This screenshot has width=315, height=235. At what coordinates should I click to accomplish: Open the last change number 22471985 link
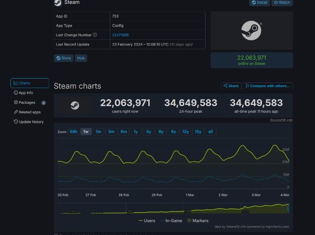click(120, 35)
